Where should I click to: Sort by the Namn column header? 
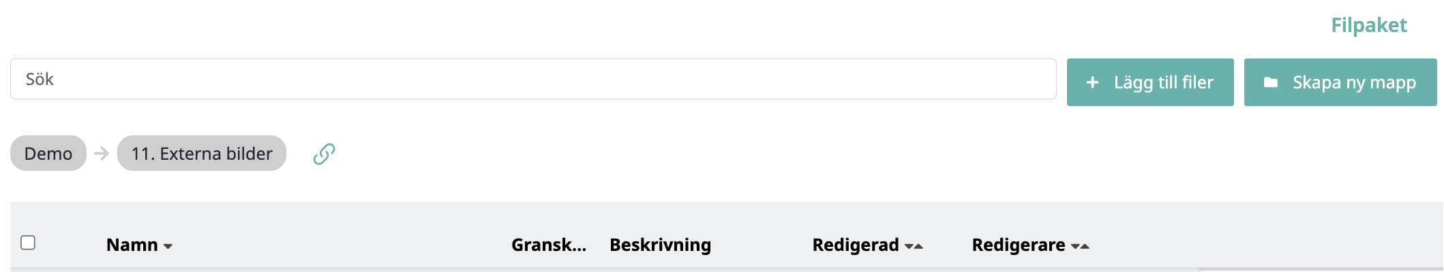[x=132, y=245]
